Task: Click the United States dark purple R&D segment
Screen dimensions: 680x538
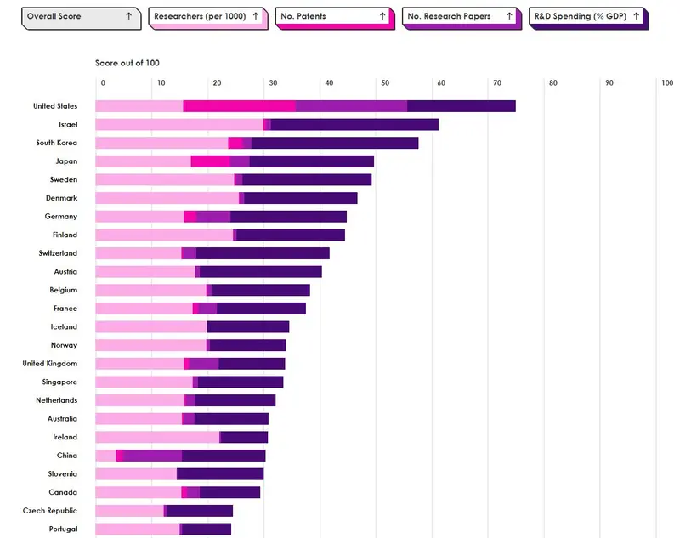Action: click(462, 106)
